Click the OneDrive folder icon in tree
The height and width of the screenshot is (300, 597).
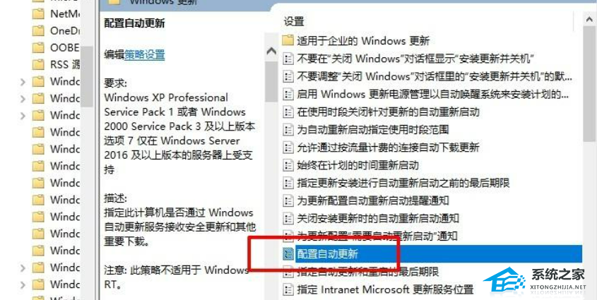click(x=38, y=30)
